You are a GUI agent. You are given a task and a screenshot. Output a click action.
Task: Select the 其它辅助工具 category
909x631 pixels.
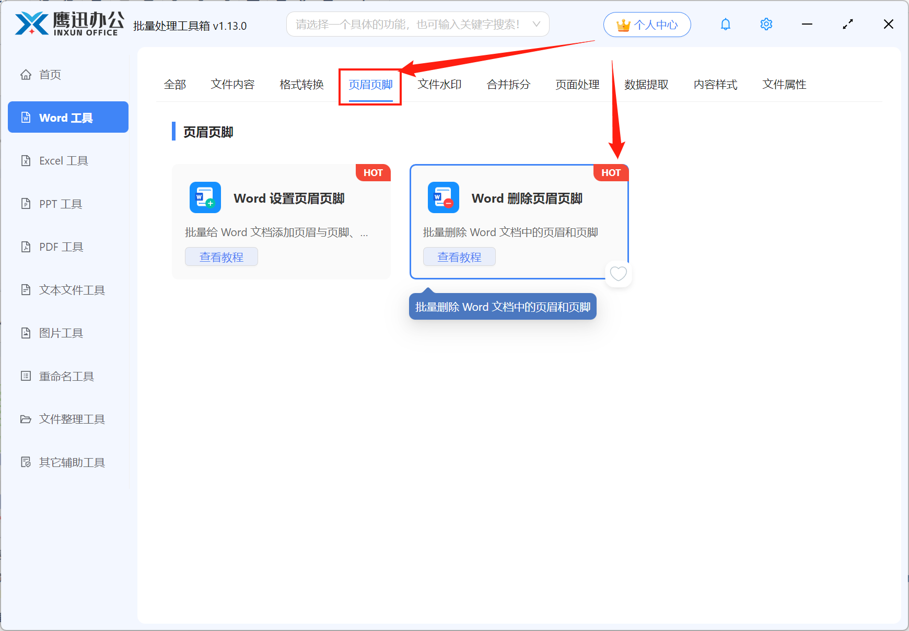71,462
